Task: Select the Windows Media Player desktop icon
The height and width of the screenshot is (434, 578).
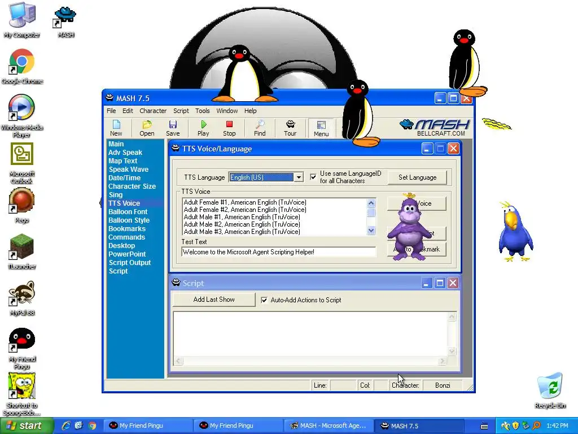Action: pyautogui.click(x=22, y=116)
